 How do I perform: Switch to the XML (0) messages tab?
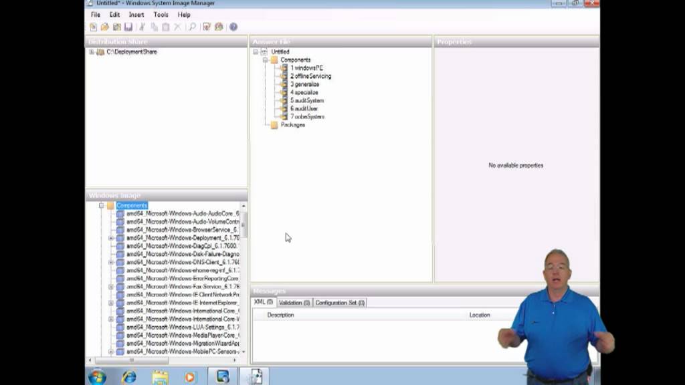pyautogui.click(x=264, y=302)
